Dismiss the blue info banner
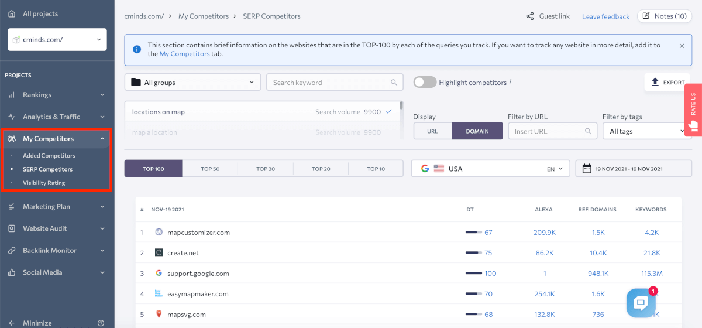The height and width of the screenshot is (328, 702). click(x=682, y=46)
